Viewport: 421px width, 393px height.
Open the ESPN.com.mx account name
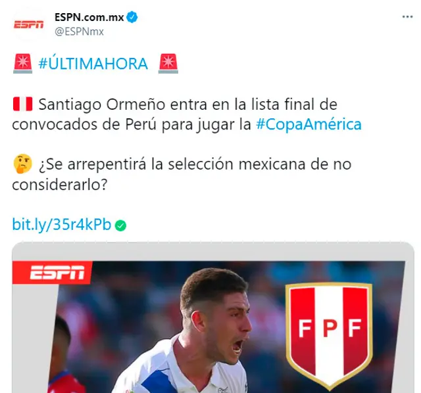click(89, 17)
